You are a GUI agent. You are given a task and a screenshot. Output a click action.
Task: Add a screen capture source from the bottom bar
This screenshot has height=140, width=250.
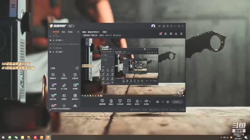pos(102,102)
